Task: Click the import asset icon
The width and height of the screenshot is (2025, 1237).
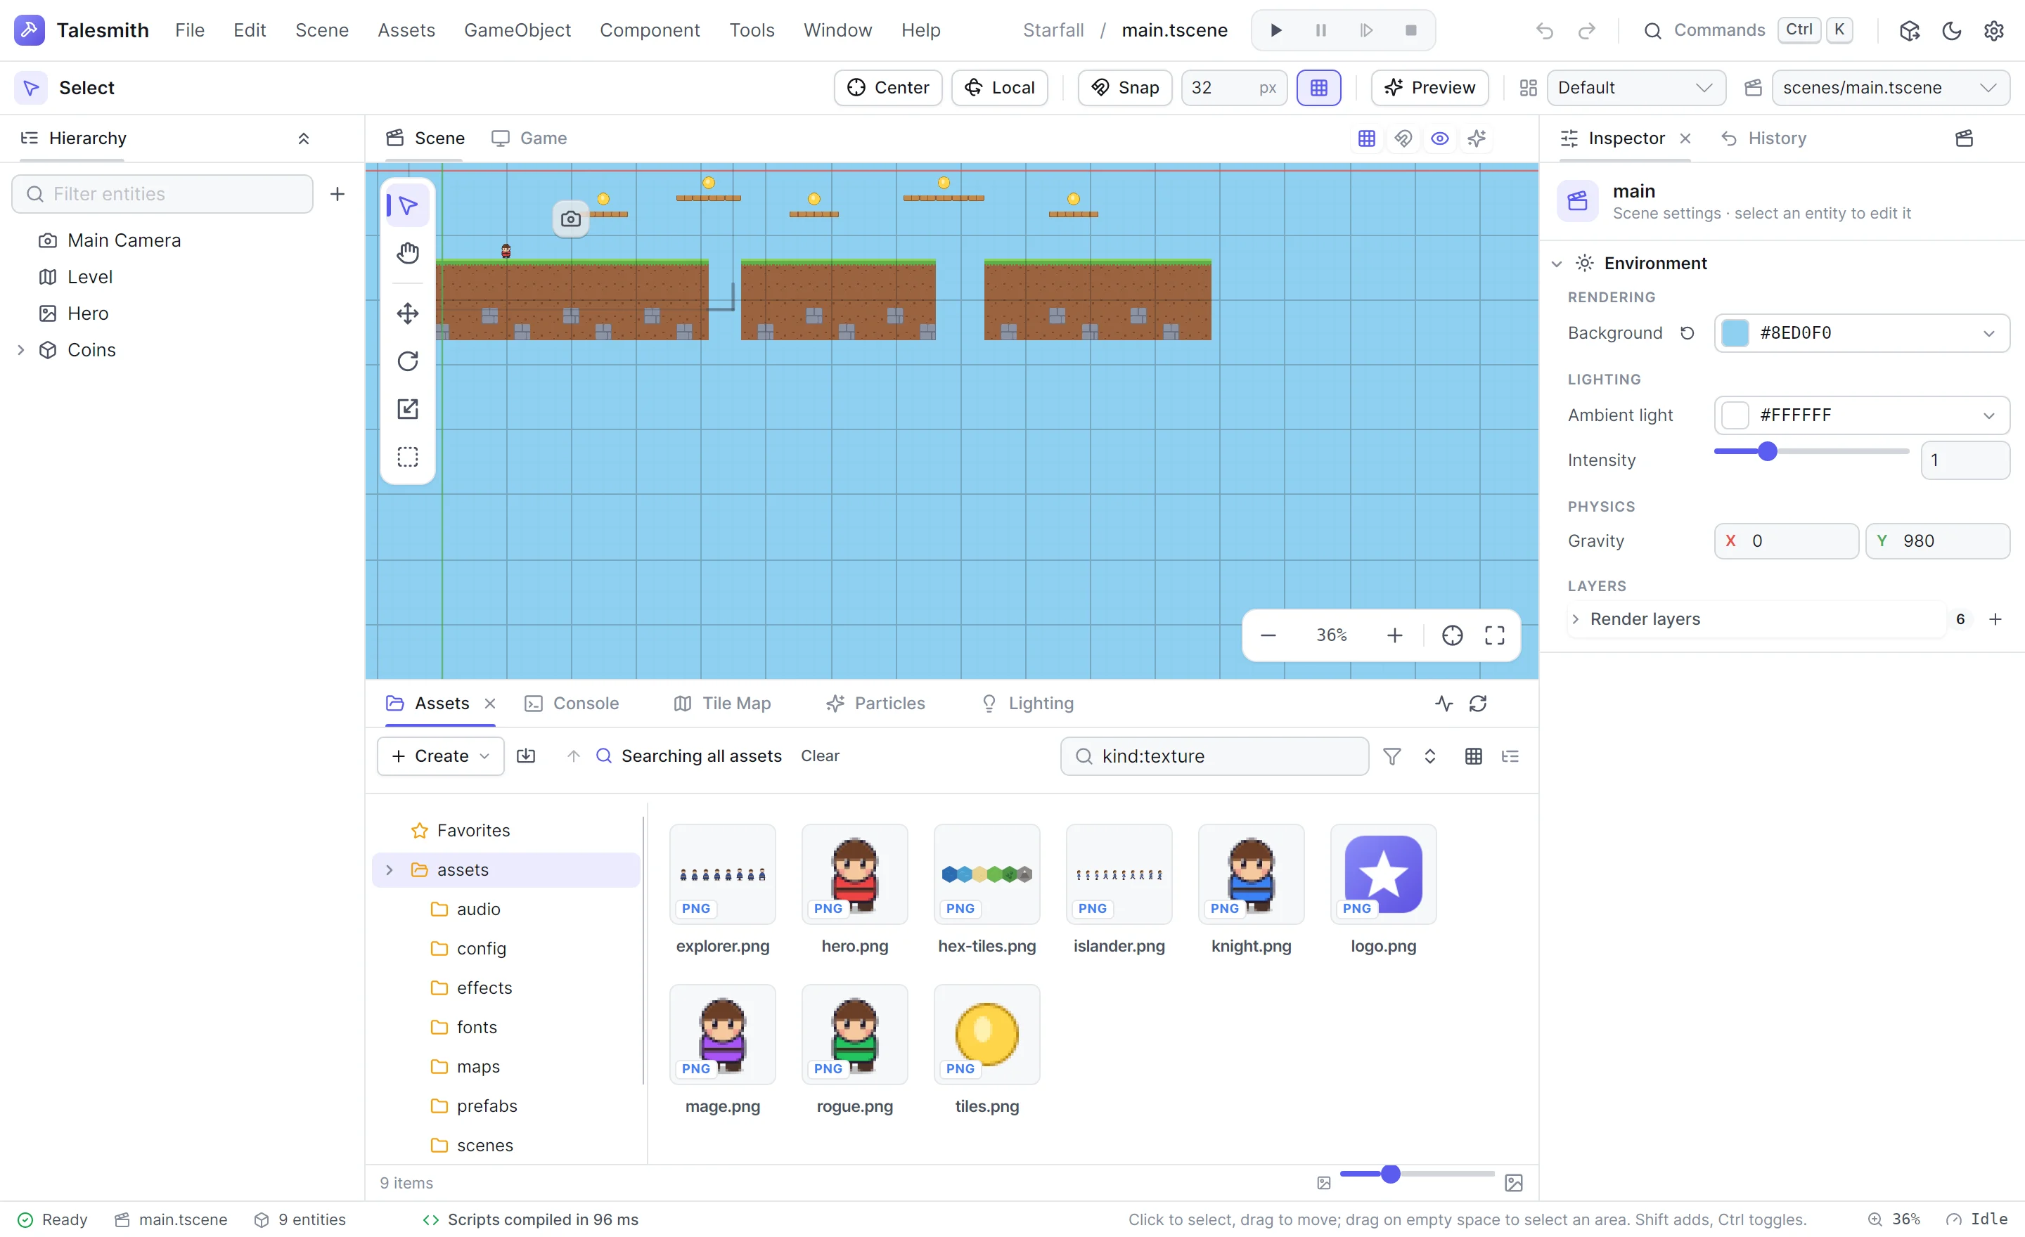Action: coord(526,756)
